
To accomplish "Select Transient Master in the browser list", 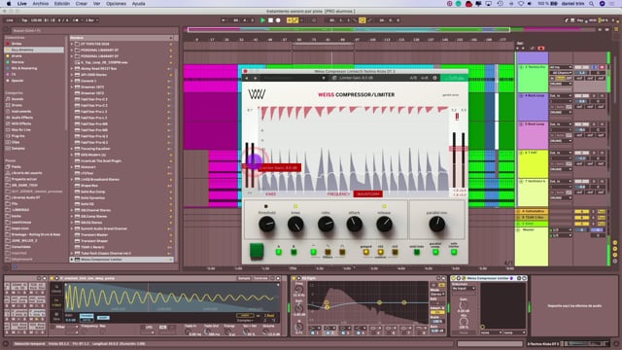I will coord(94,234).
